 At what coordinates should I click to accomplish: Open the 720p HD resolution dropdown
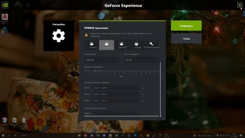pyautogui.click(x=101, y=60)
